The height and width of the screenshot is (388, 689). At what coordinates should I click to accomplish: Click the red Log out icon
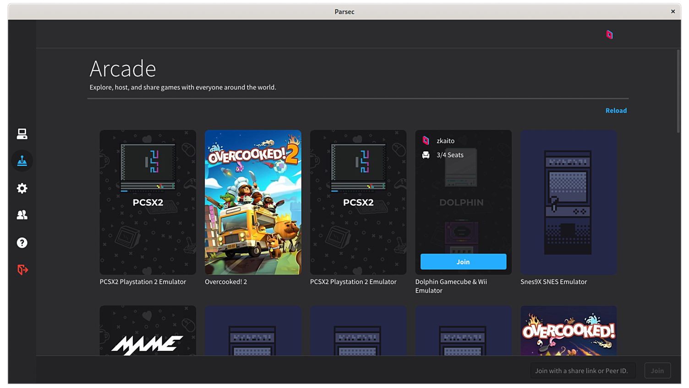22,270
